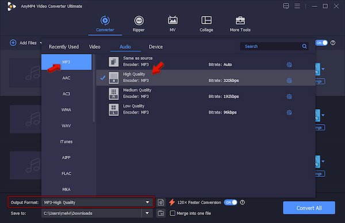
Task: Click help icon beside top-right toggle
Action: tap(333, 43)
